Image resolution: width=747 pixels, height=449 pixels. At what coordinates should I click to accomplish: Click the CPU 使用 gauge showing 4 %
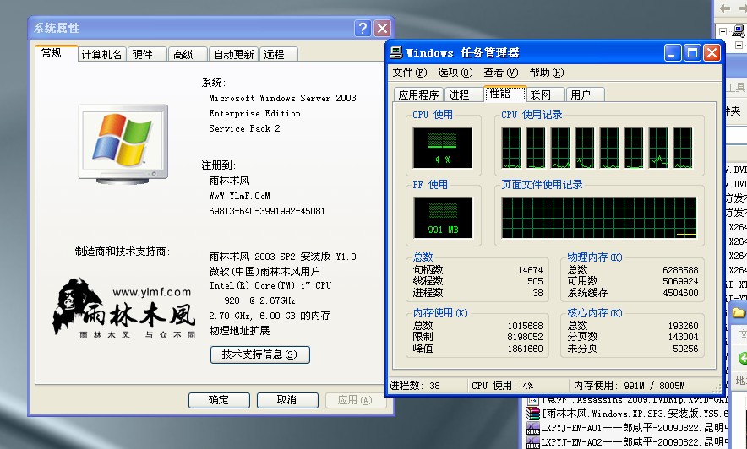click(442, 148)
